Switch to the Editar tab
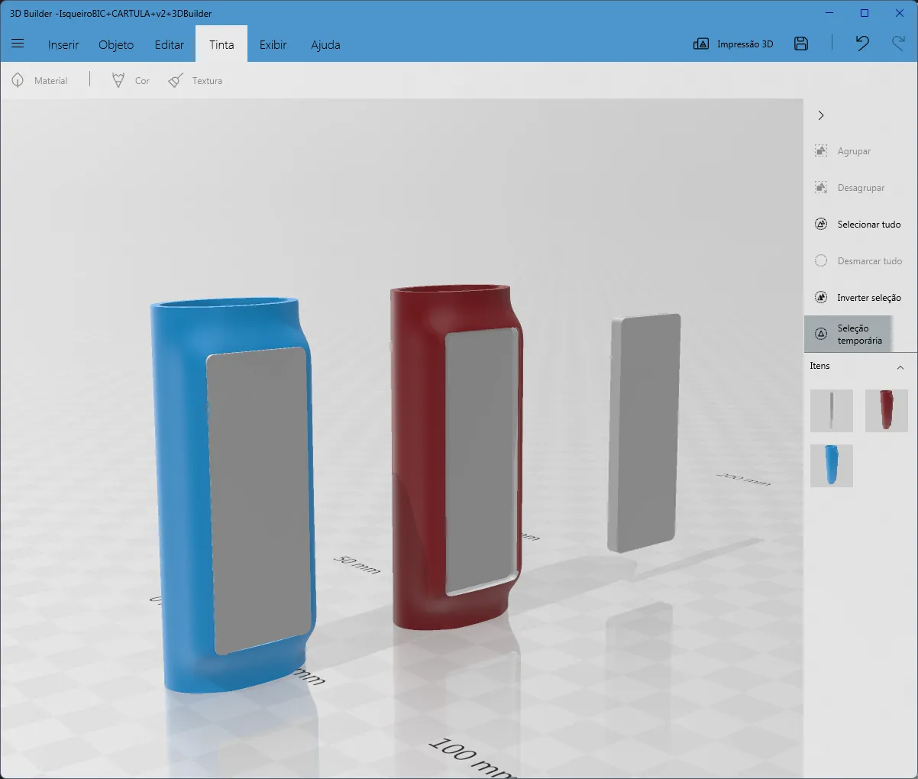Image resolution: width=918 pixels, height=779 pixels. tap(169, 44)
